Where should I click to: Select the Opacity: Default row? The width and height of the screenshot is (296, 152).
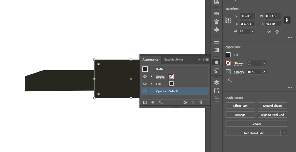[175, 91]
